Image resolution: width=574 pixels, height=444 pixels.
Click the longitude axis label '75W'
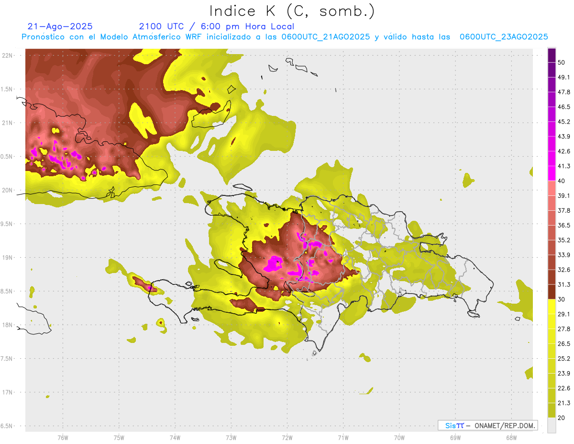(119, 437)
